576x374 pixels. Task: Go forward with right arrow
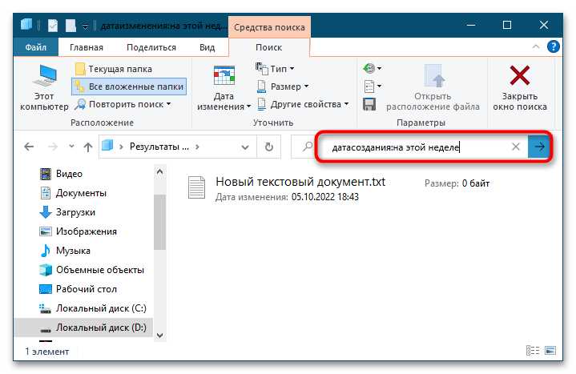point(53,147)
